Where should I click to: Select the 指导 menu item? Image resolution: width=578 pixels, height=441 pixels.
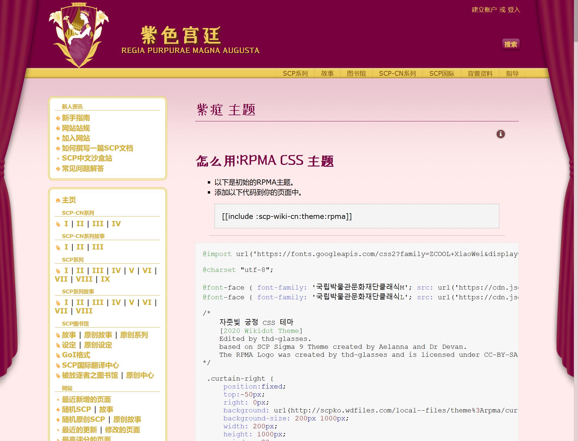tap(512, 73)
